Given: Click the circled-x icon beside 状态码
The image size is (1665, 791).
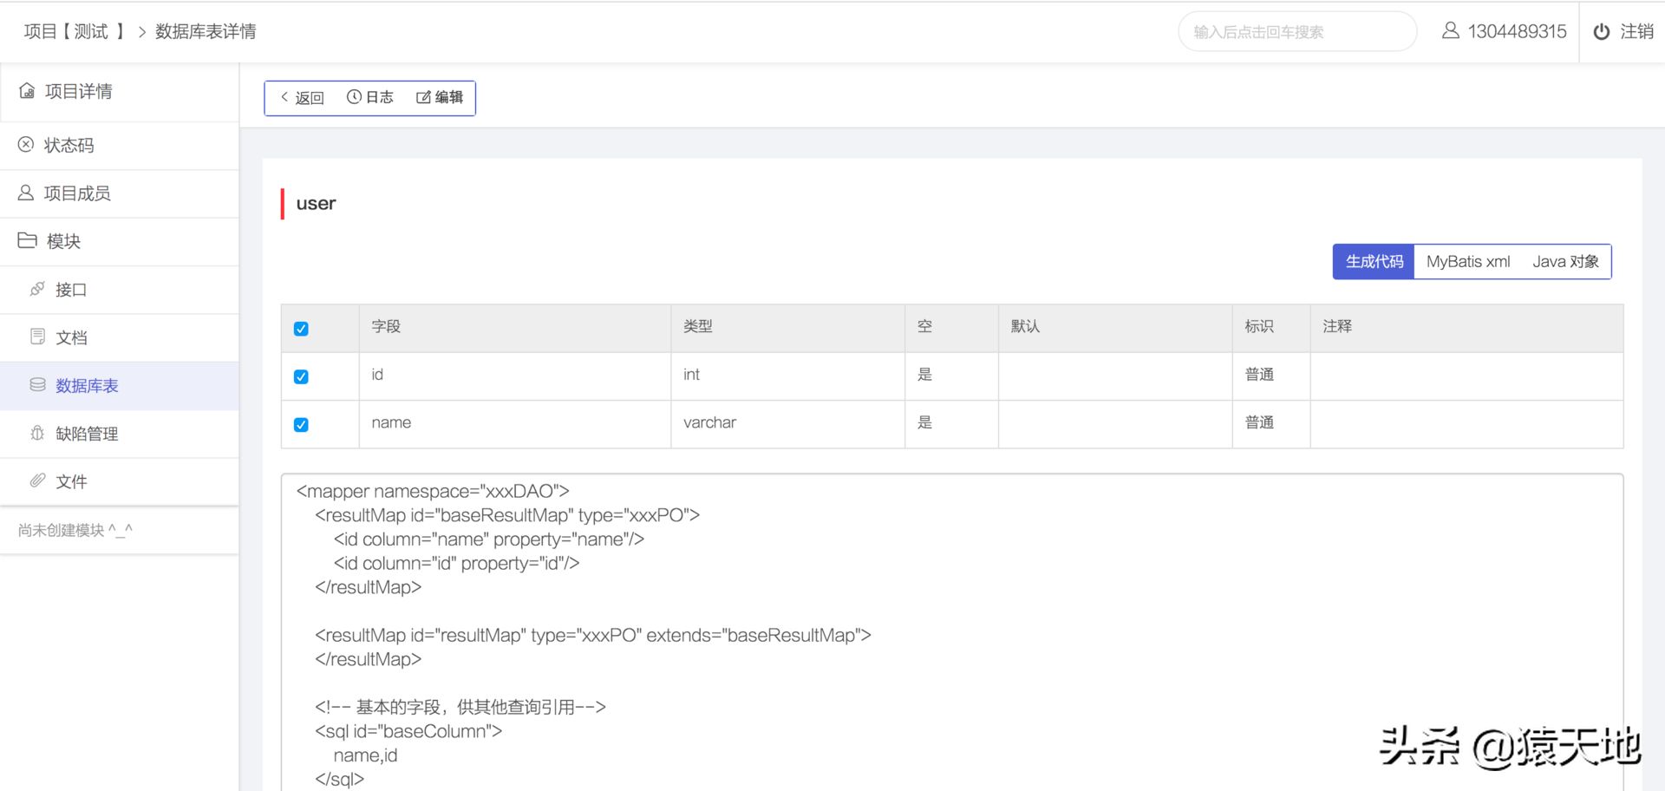Looking at the screenshot, I should [x=26, y=144].
